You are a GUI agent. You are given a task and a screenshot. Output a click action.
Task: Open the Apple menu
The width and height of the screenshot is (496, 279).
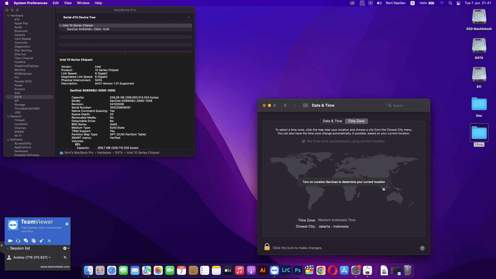click(x=7, y=3)
